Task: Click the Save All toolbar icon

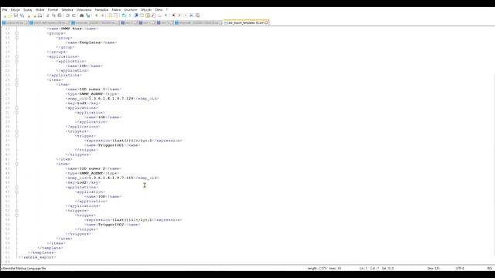Action: tap(22, 15)
